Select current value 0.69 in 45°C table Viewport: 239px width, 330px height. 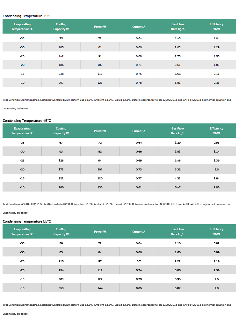click(139, 161)
